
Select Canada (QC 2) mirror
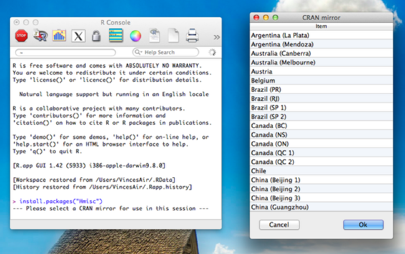[321, 162]
